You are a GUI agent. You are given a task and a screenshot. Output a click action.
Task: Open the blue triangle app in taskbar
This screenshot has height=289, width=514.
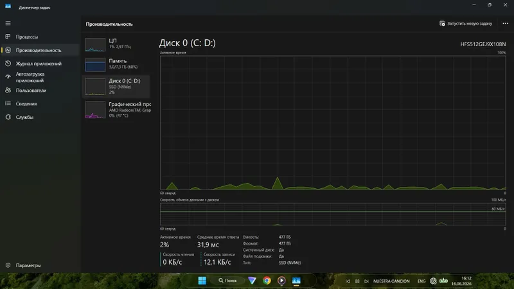252,281
